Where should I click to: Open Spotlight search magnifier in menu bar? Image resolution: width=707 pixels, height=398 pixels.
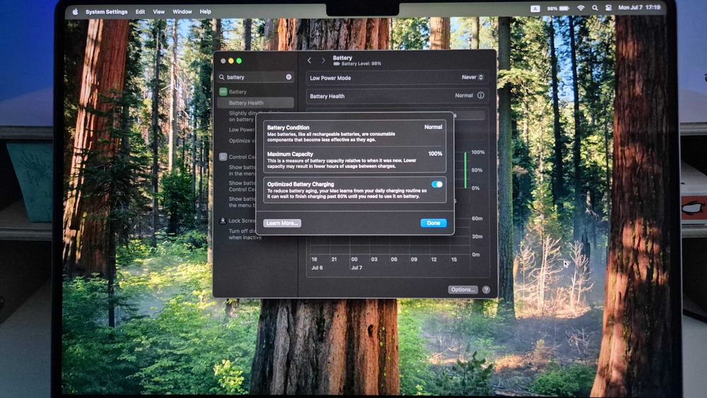tap(595, 8)
